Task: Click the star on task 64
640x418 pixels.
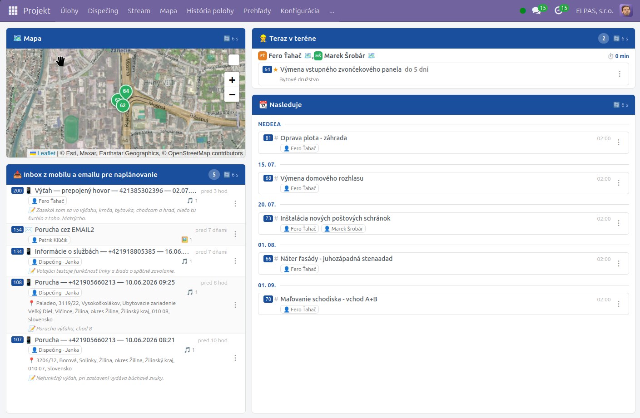Action: pos(276,69)
